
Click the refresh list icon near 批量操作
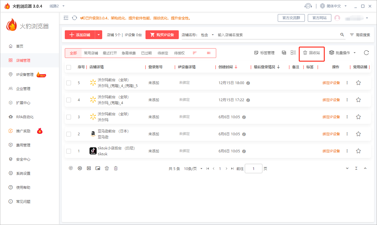[x=366, y=53]
